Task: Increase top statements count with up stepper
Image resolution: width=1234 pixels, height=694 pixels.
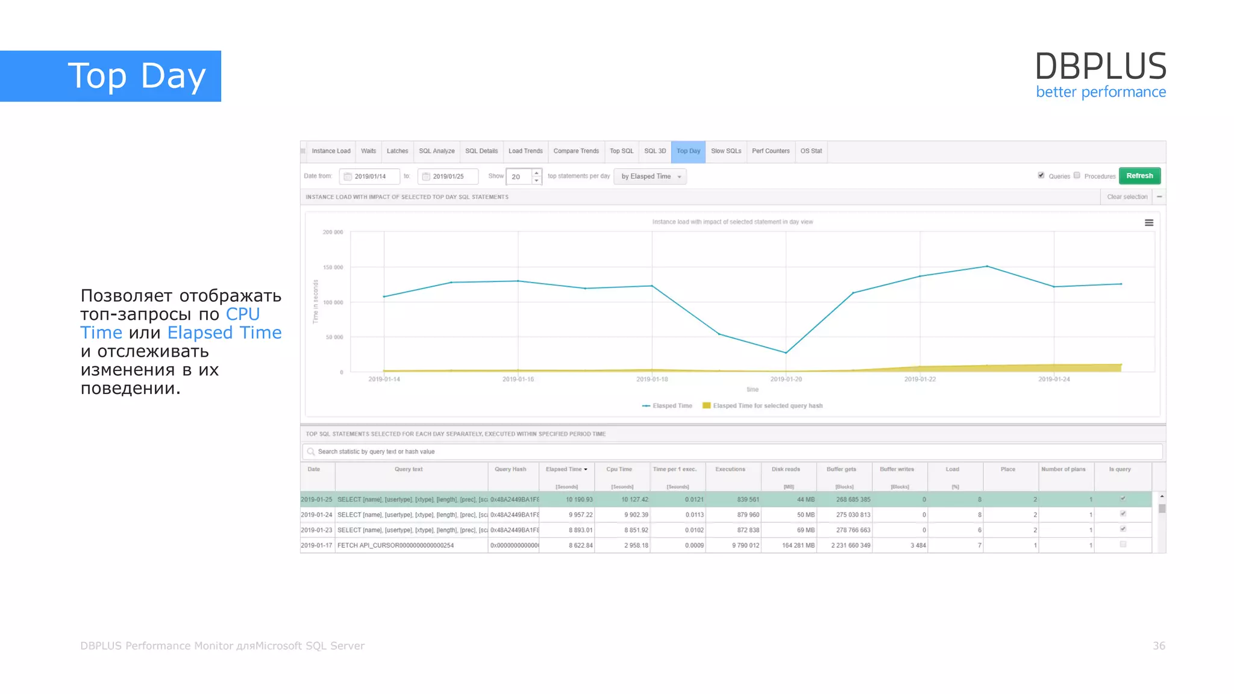Action: coord(536,173)
